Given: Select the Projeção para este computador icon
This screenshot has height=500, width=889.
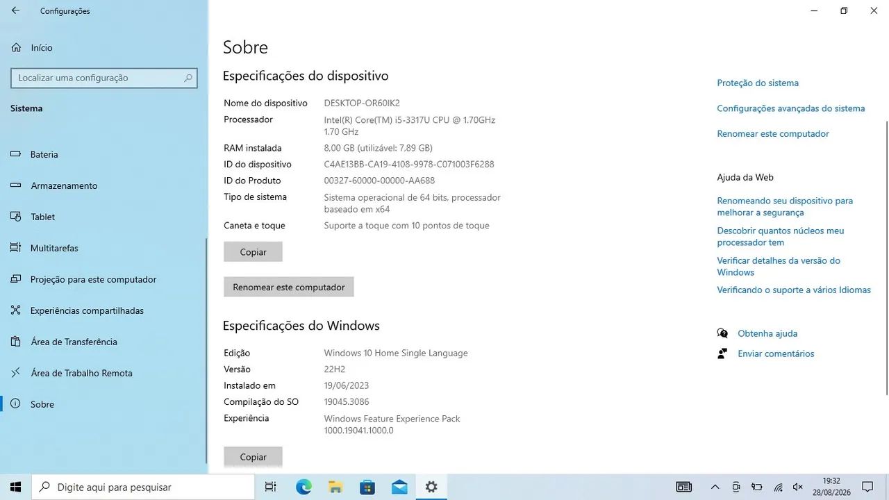Looking at the screenshot, I should click(16, 279).
